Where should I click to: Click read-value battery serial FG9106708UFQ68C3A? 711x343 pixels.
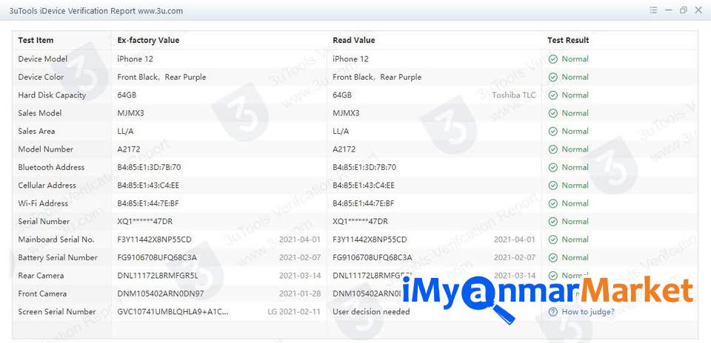373,258
